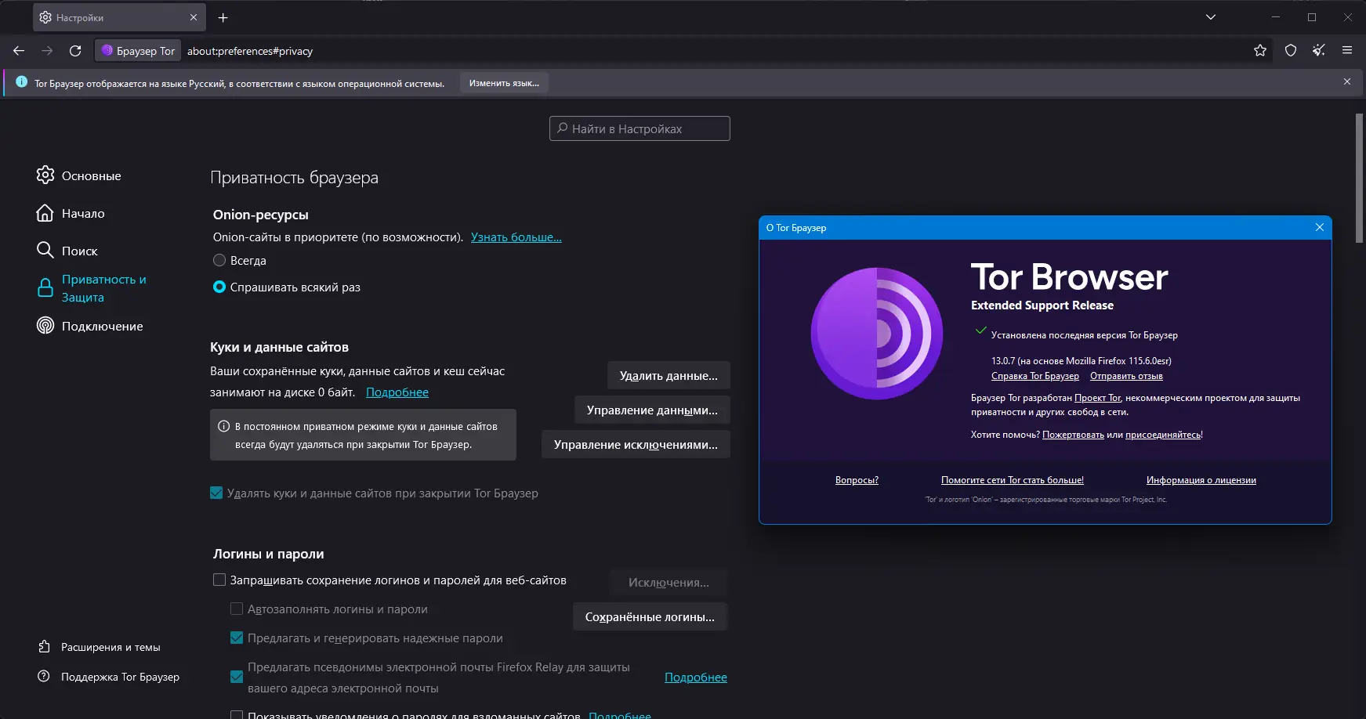Click the Найти в Настройках search field
This screenshot has width=1366, height=719.
(640, 128)
